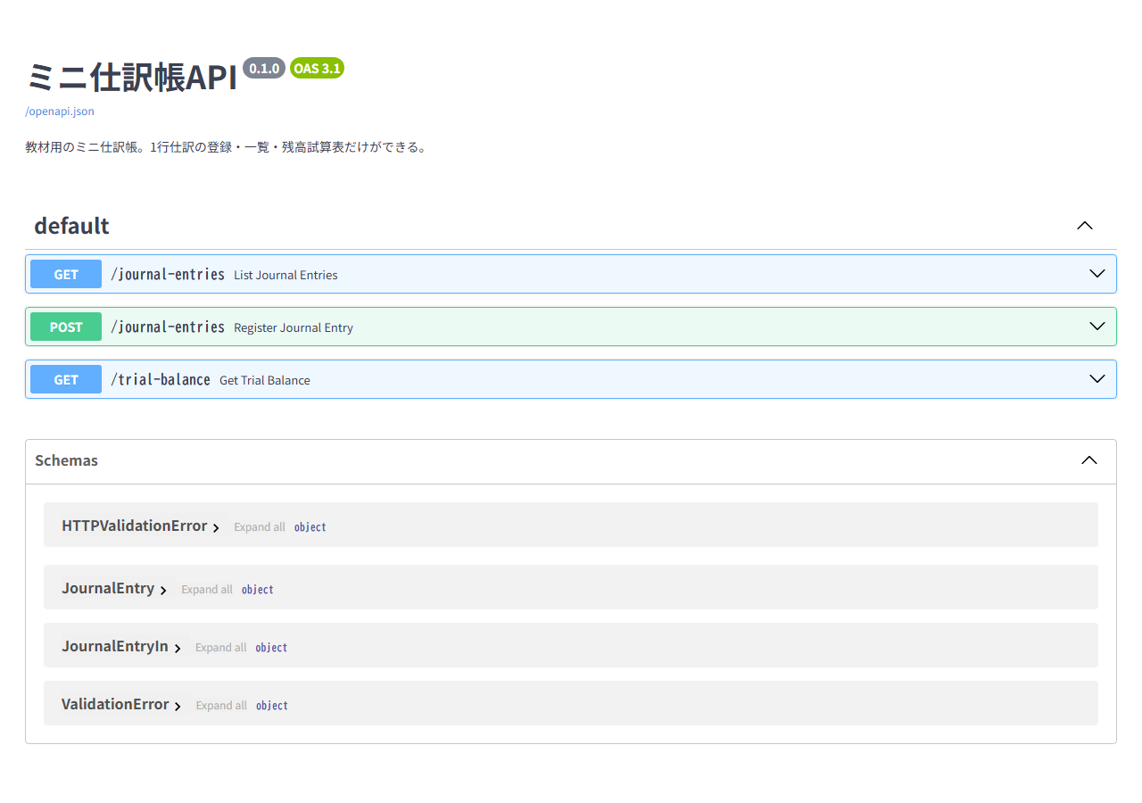Viewport: 1142px width, 803px height.
Task: Click the 0.1.0 version badge
Action: tap(264, 68)
